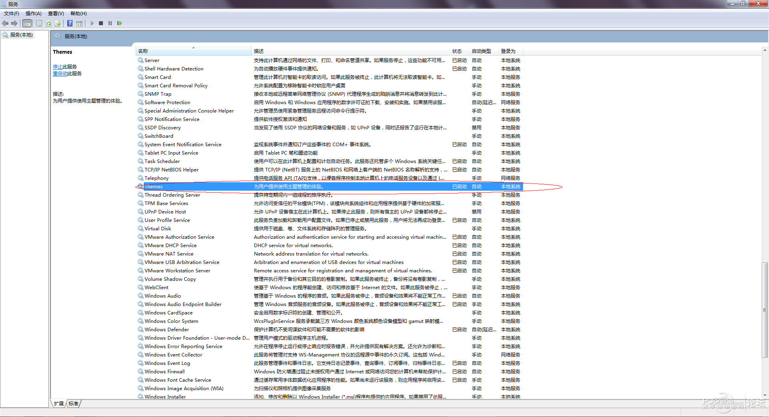Select the Tablet PC Input Service
Viewport: 769px width, 417px height.
(330, 153)
